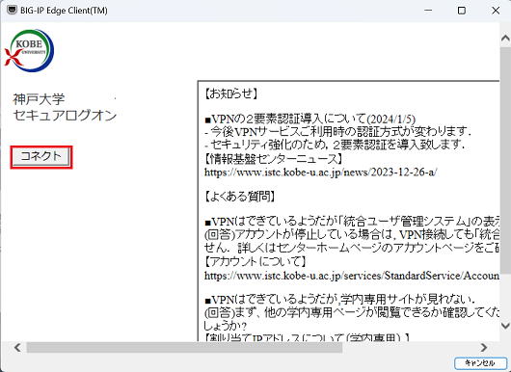This screenshot has height=372, width=511.
Task: Click the キャンセル cancel button
Action: tap(480, 363)
